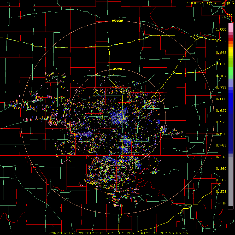Click the DCC label above the color scale

click(x=229, y=15)
